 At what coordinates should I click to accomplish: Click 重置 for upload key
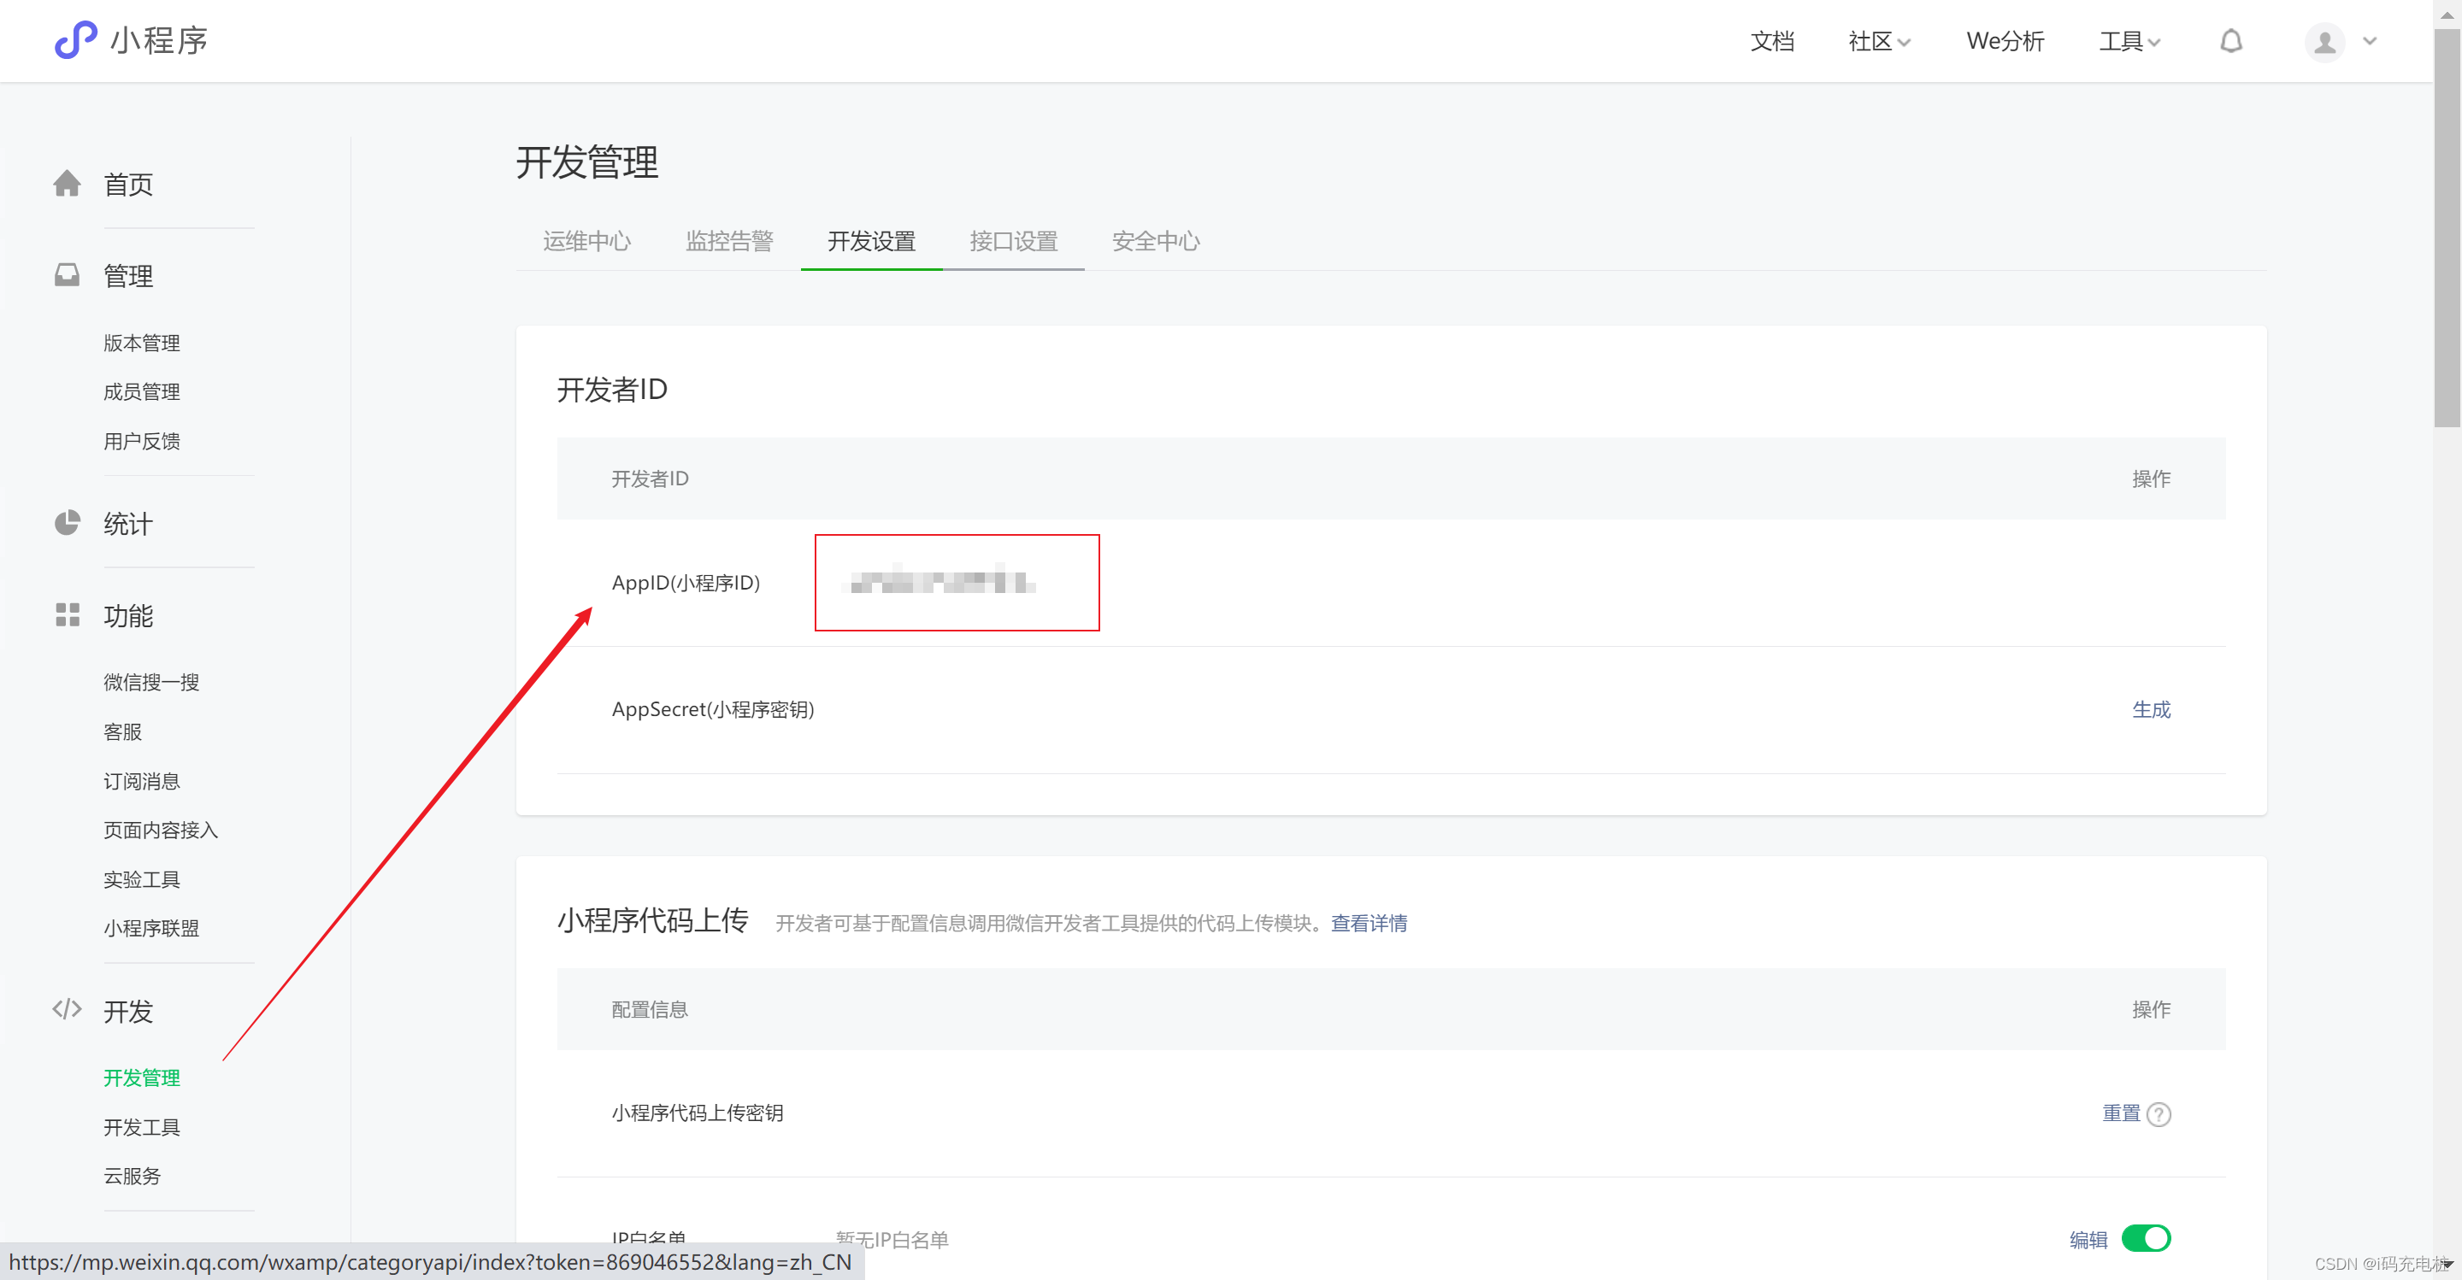point(2121,1113)
